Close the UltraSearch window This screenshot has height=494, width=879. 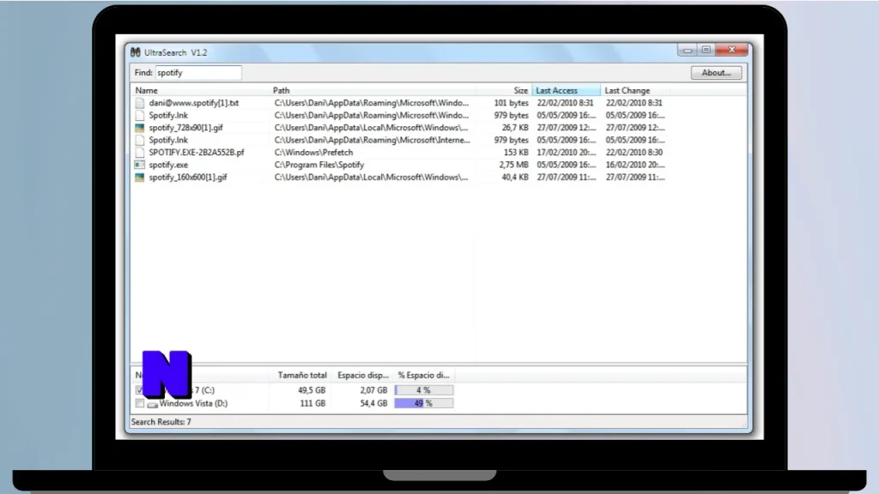(731, 50)
